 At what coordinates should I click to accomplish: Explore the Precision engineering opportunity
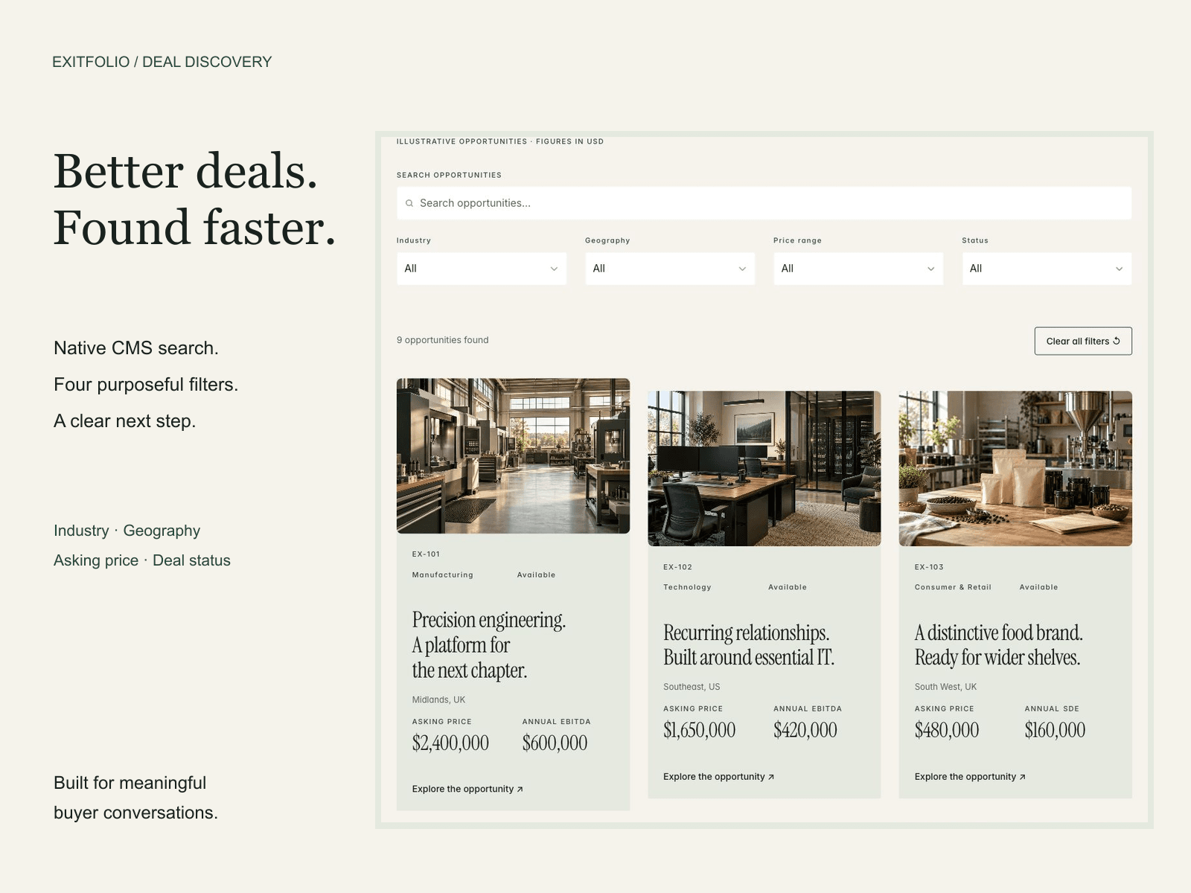[467, 789]
